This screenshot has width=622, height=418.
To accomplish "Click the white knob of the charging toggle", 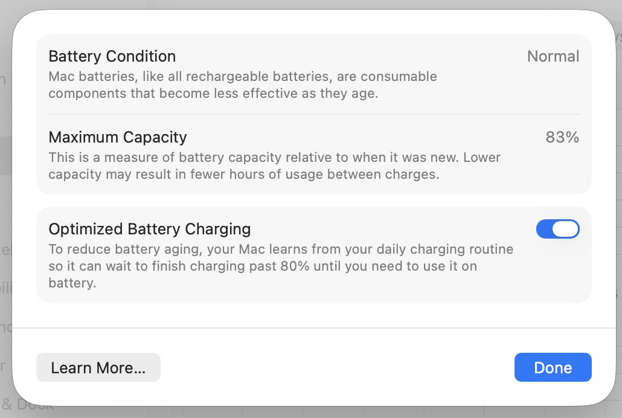I will coord(566,229).
